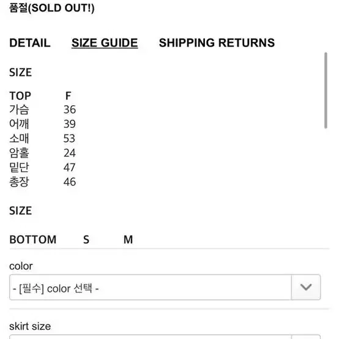The image size is (339, 339).
Task: Click the skirt size label
Action: [x=30, y=326]
